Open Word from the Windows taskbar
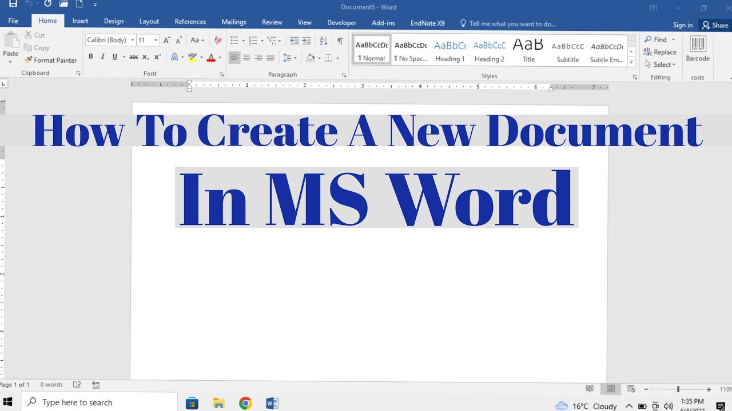The width and height of the screenshot is (732, 411). 272,404
